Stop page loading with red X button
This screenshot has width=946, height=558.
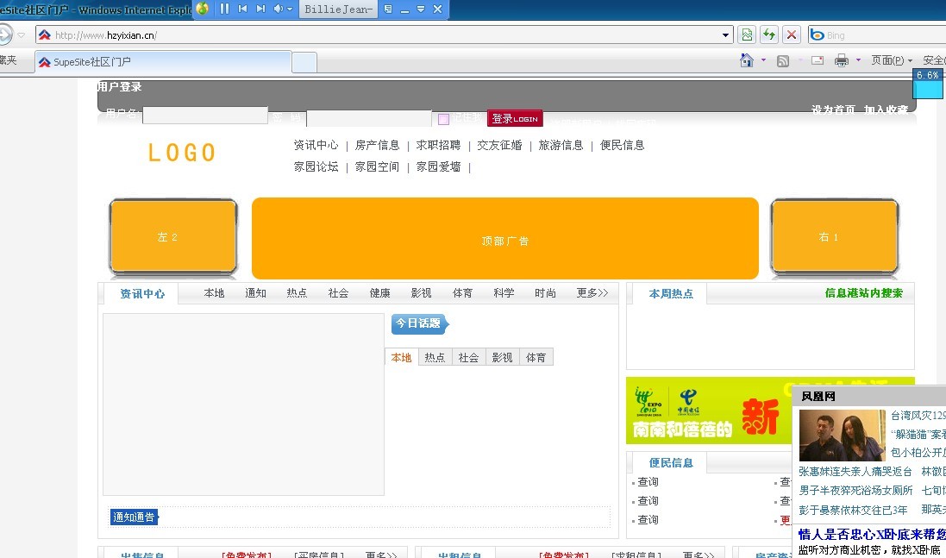[792, 34]
